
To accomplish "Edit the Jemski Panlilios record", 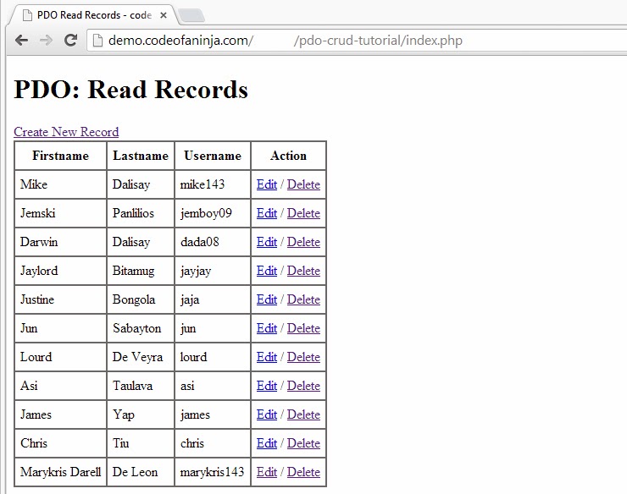I will pos(267,213).
